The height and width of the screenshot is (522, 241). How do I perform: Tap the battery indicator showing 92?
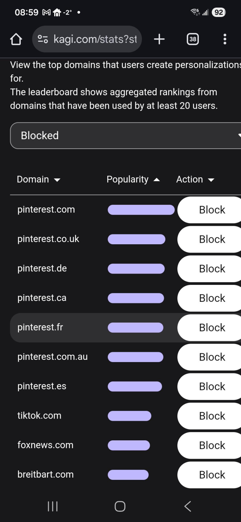click(x=219, y=12)
